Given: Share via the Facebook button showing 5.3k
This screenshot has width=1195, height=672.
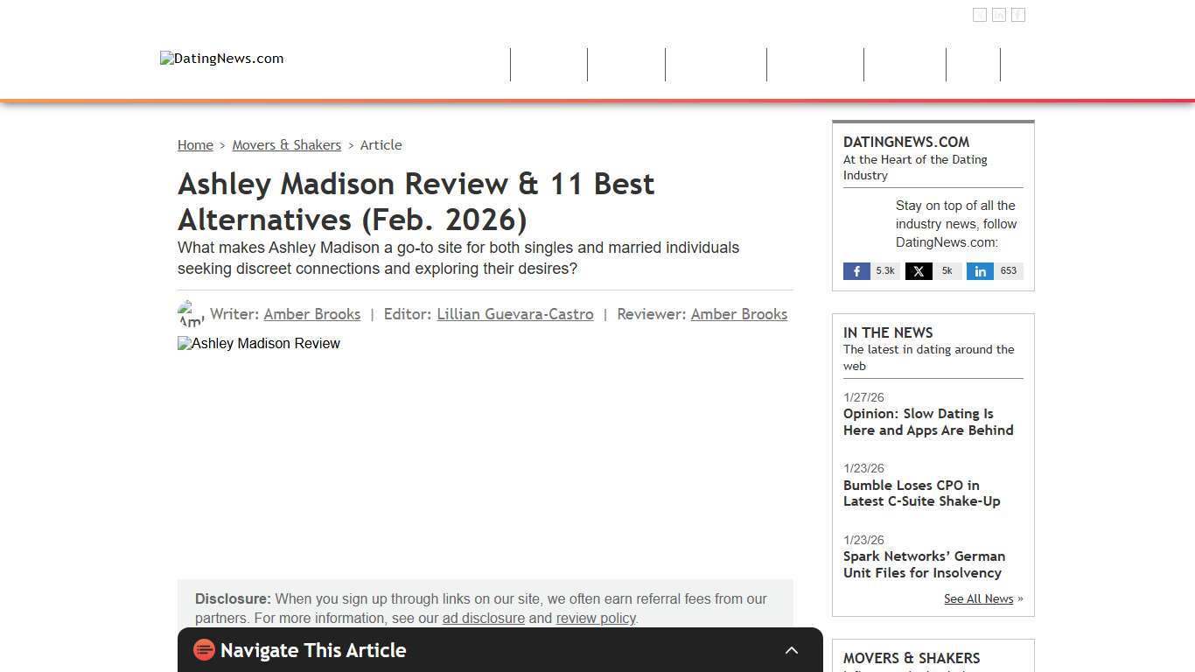Looking at the screenshot, I should point(870,270).
